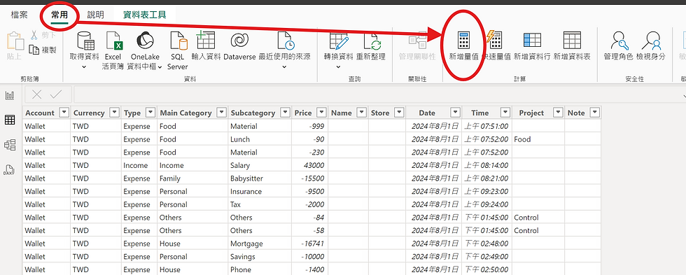Expand 取得資料 dropdown arrow
The width and height of the screenshot is (686, 275).
(85, 67)
